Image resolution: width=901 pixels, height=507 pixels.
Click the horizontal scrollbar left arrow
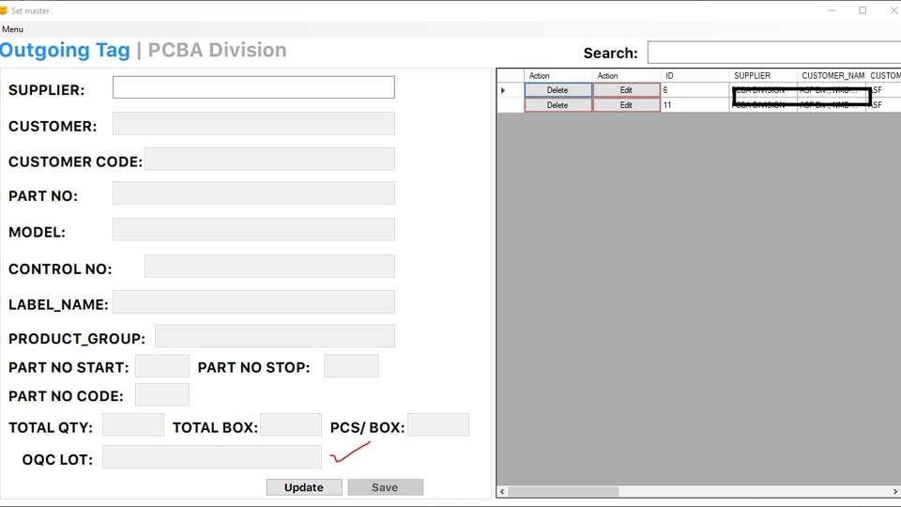tap(502, 491)
